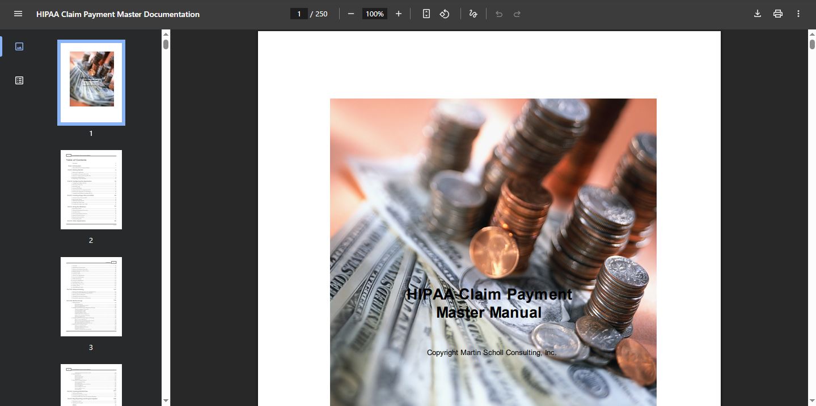Show page thumbnails view in sidebar
This screenshot has height=406, width=816.
[x=19, y=46]
